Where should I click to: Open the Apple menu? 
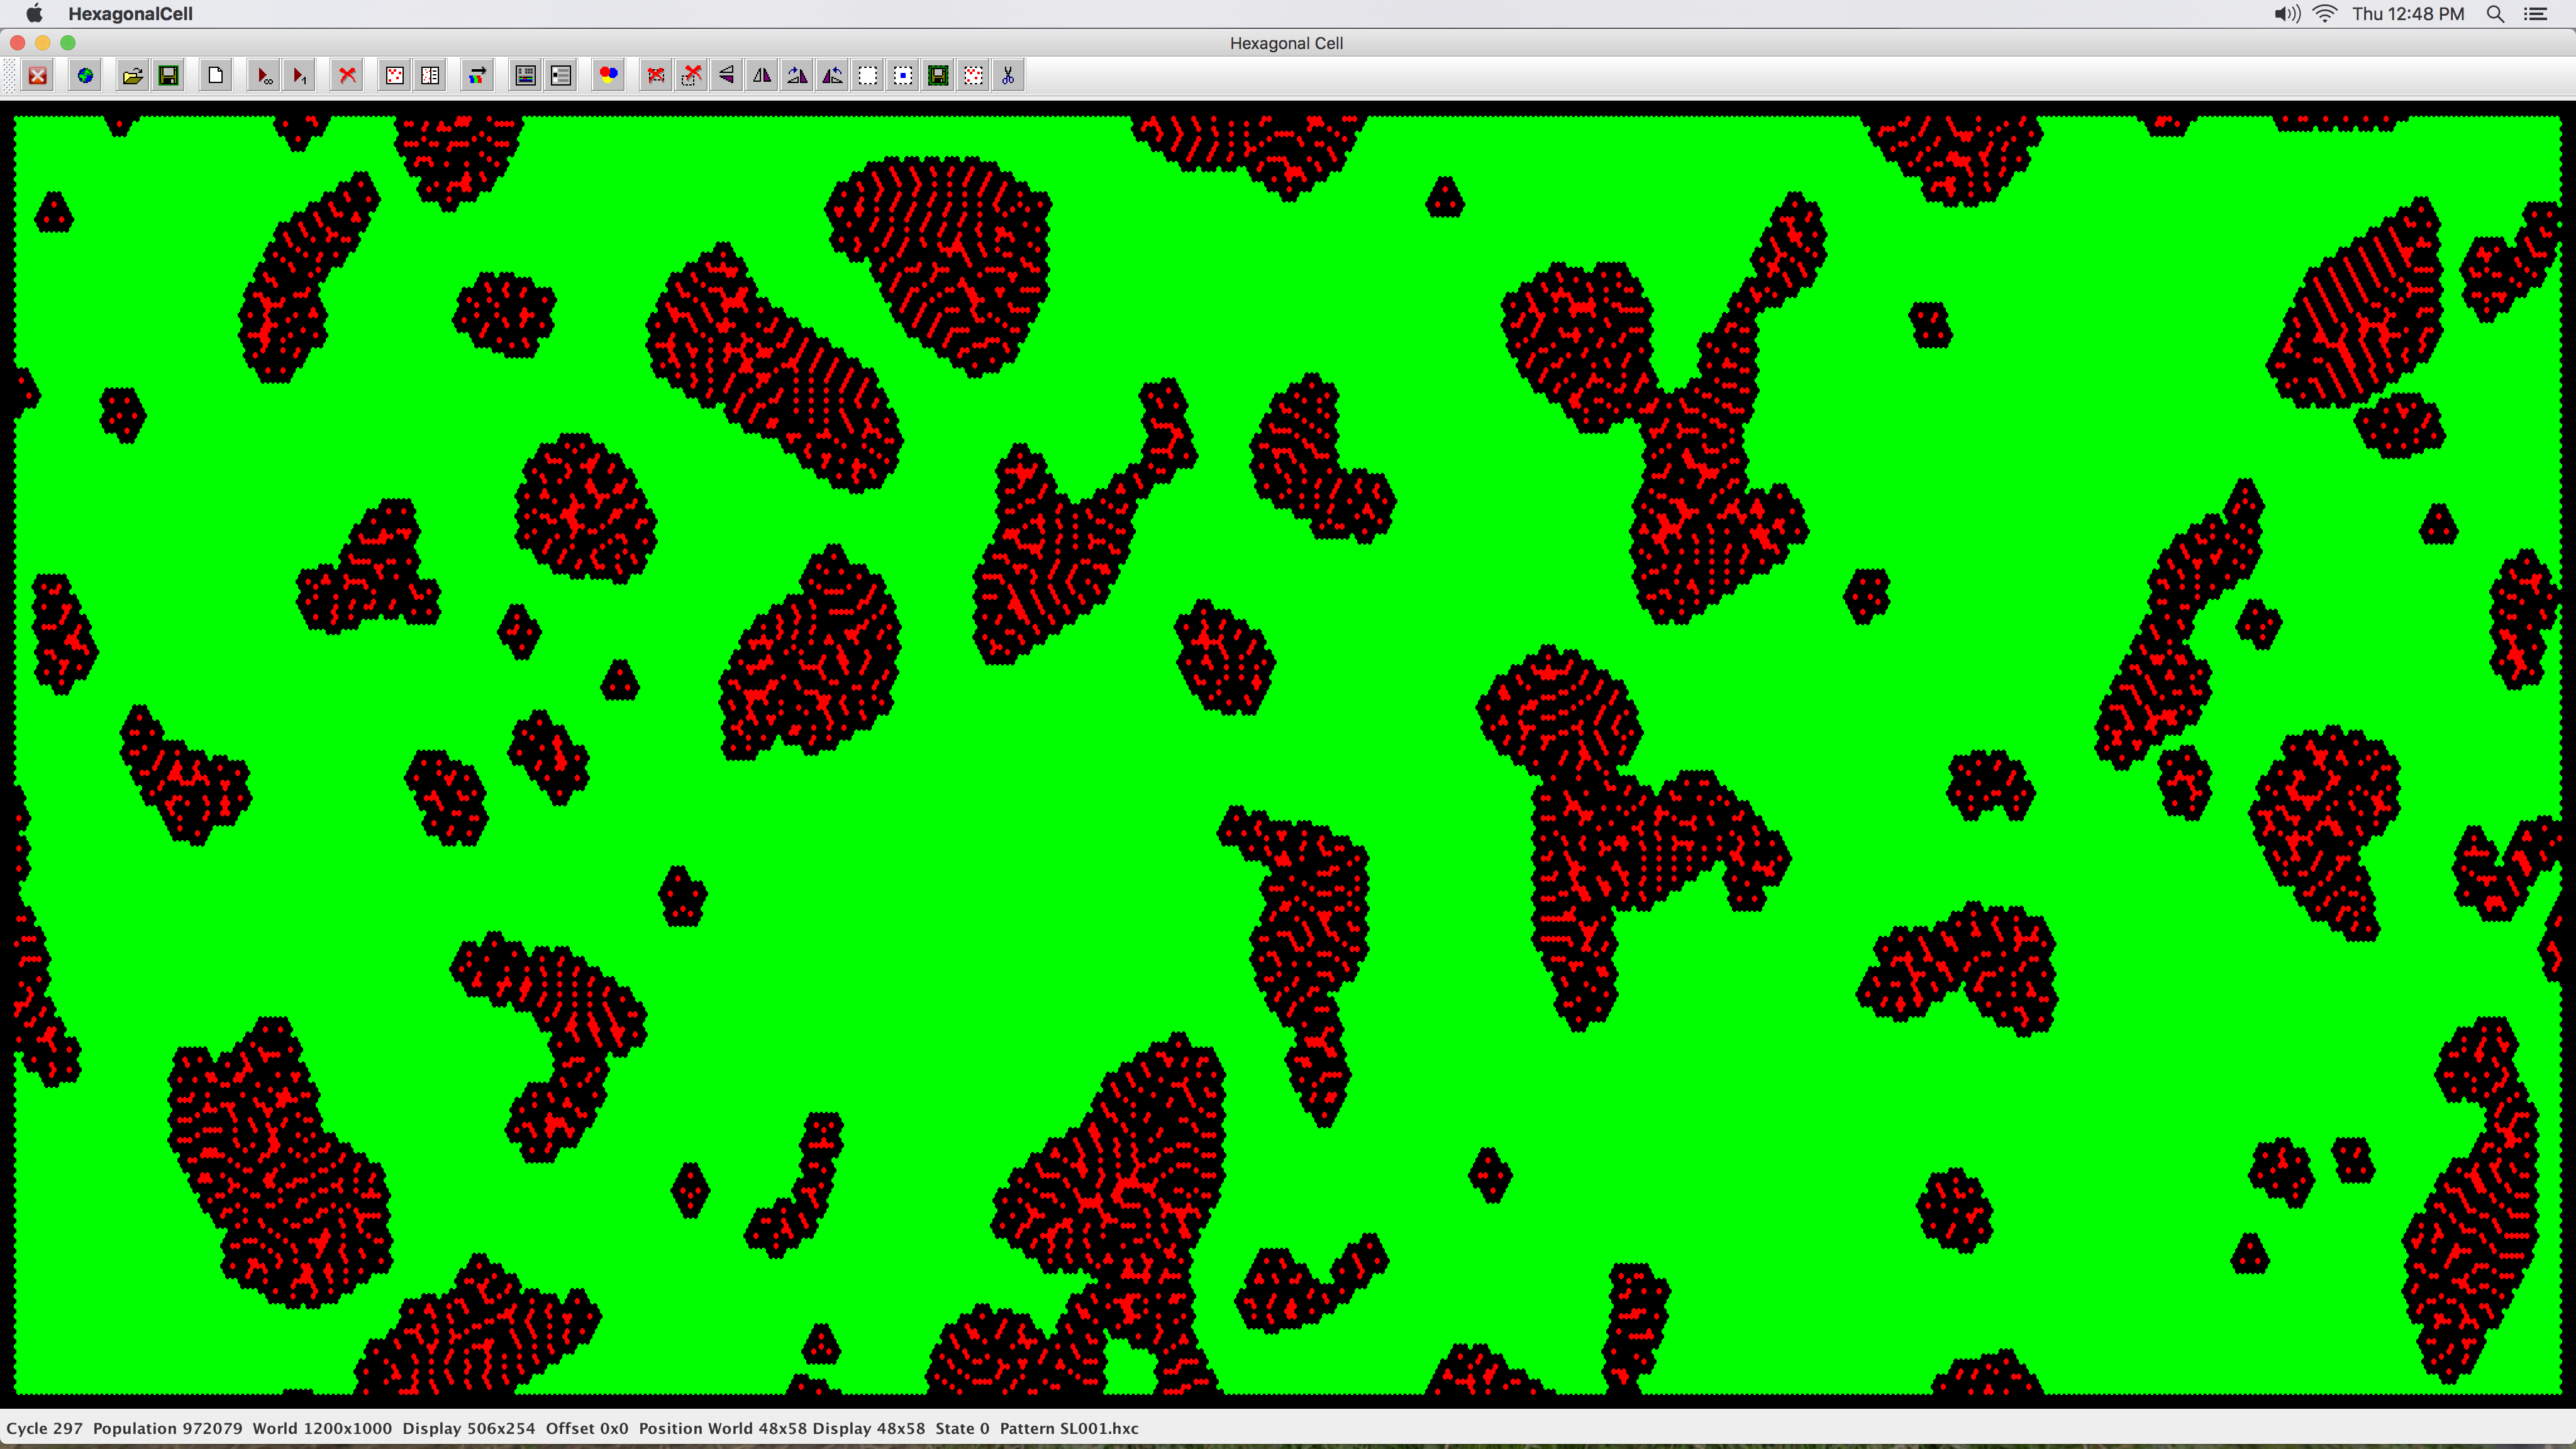pyautogui.click(x=34, y=14)
